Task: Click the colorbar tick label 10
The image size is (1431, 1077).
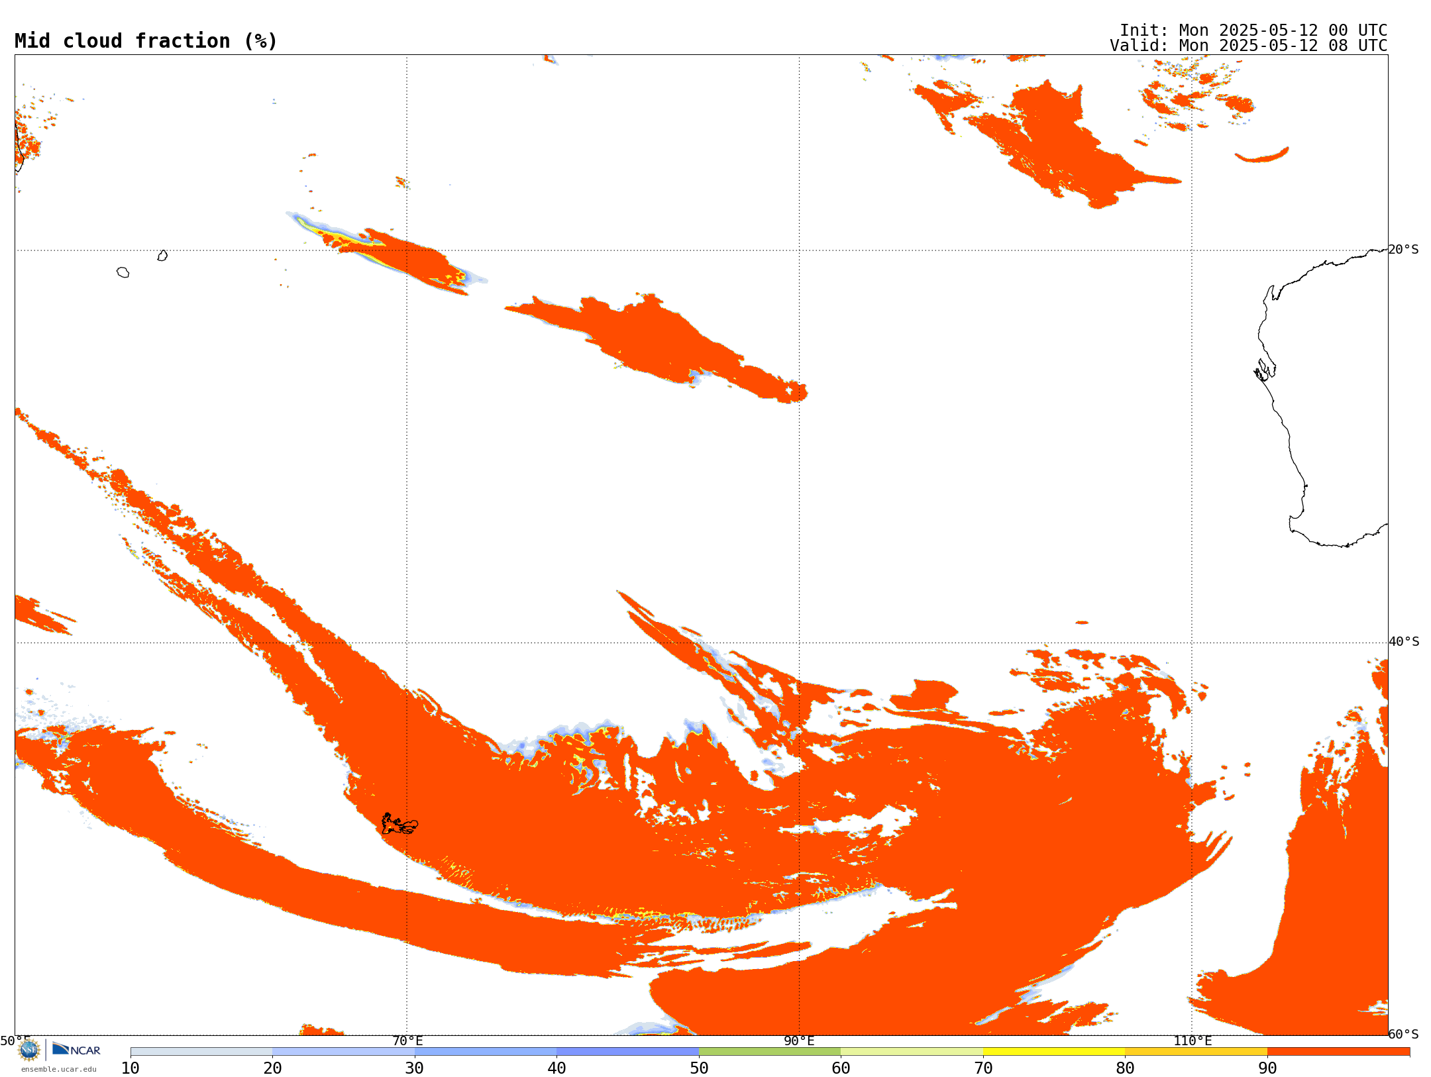Action: [x=131, y=1068]
